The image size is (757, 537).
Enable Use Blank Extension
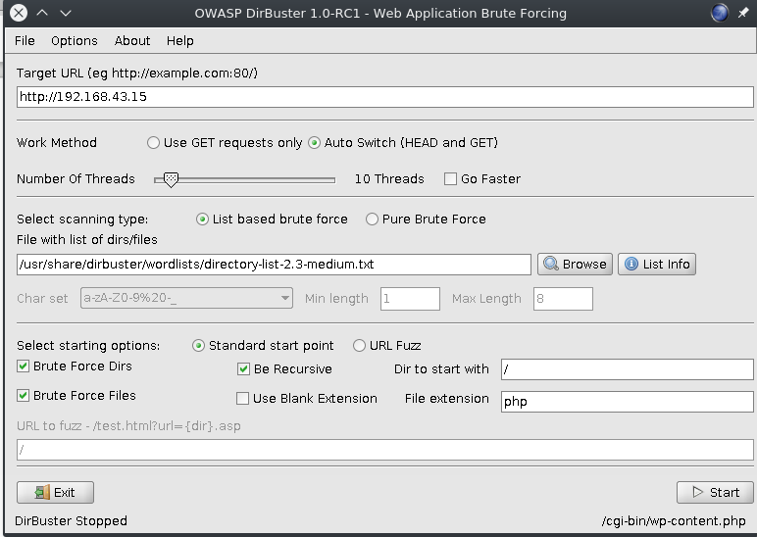(242, 399)
